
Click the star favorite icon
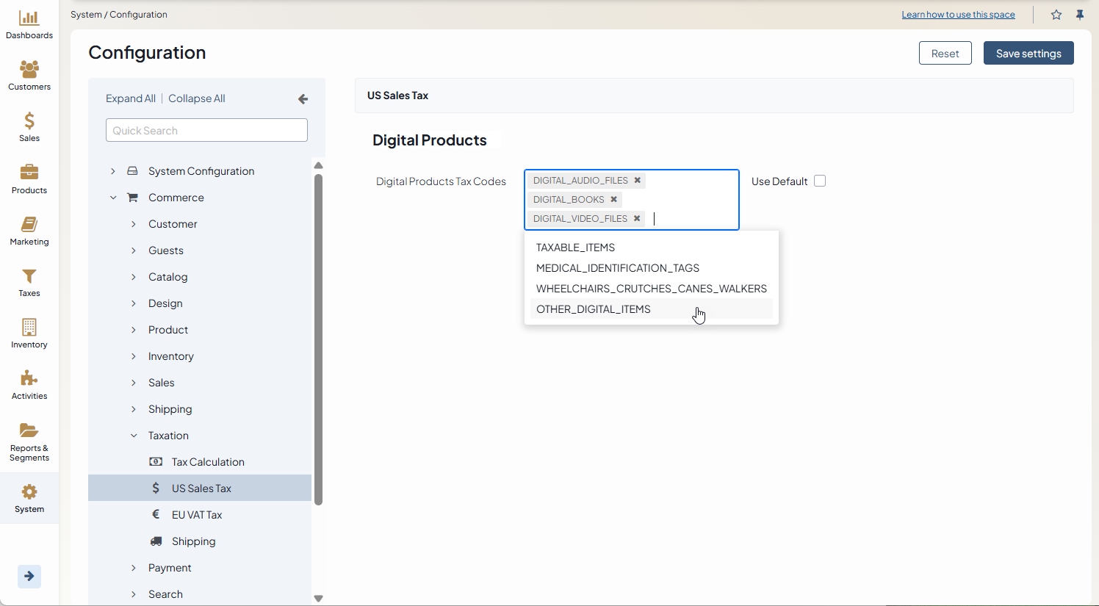pos(1056,15)
